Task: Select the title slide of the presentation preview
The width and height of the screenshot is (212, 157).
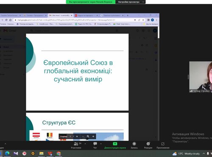Action: (x=77, y=72)
